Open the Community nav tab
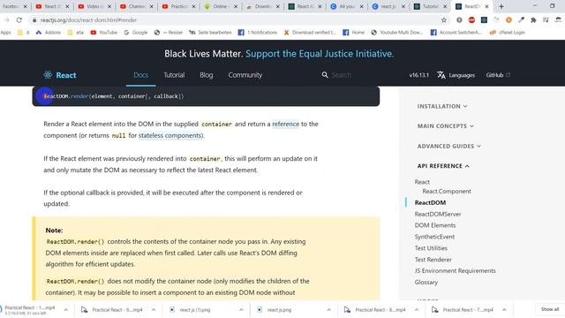565x318 pixels. click(x=245, y=75)
